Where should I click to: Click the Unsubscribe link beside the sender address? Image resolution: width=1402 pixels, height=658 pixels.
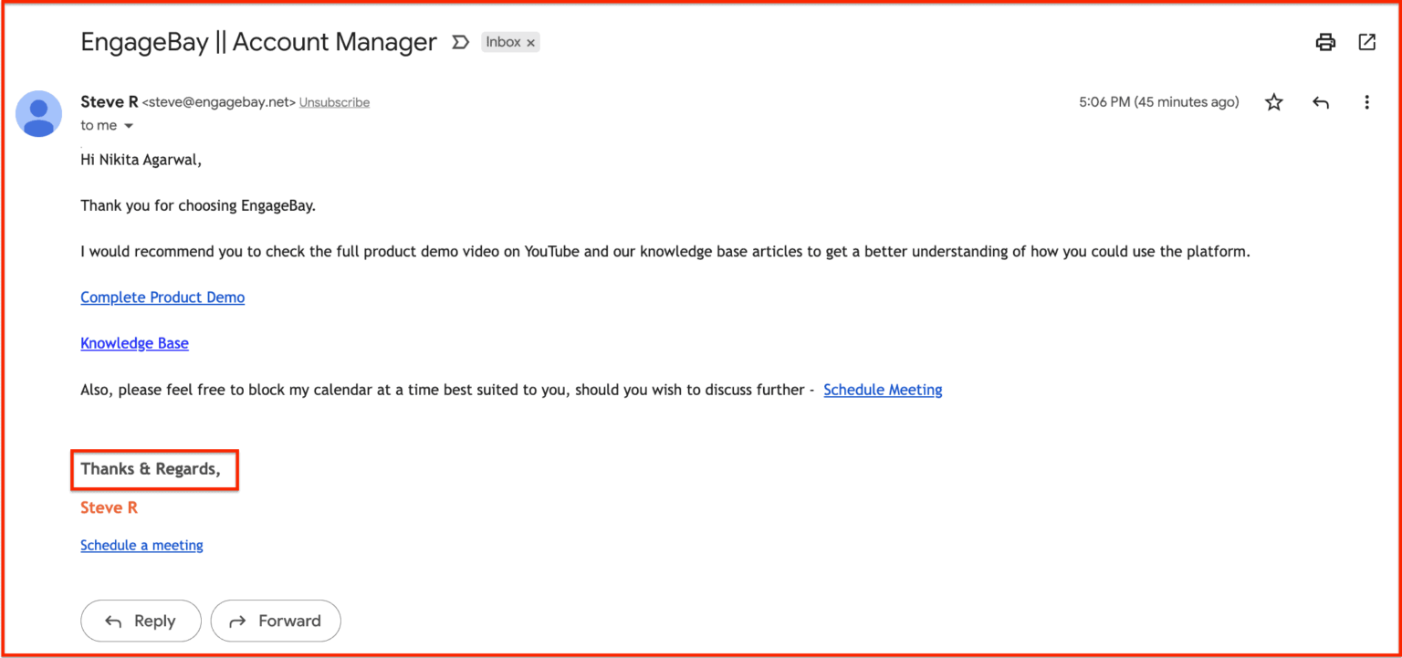click(334, 101)
